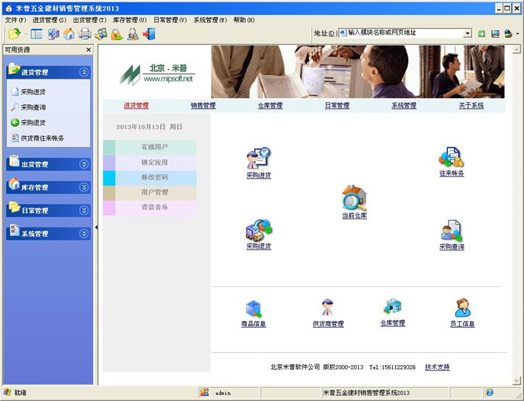Open dropdown arrow next to globe folder icon
Screen dimensions: 524x401
tap(517, 33)
